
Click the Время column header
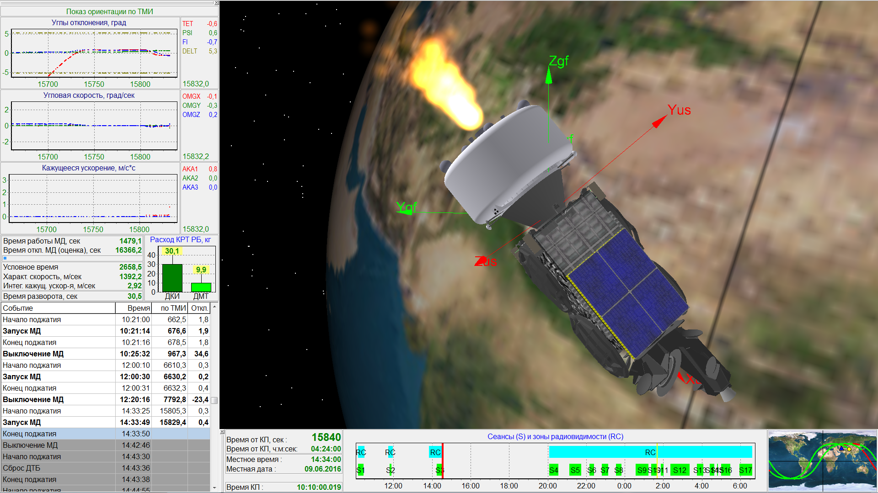[134, 308]
